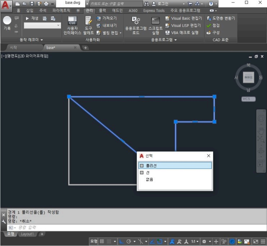Run a script with 스크립트 실행
Viewport: 267px width, 246px height.
(x=155, y=26)
